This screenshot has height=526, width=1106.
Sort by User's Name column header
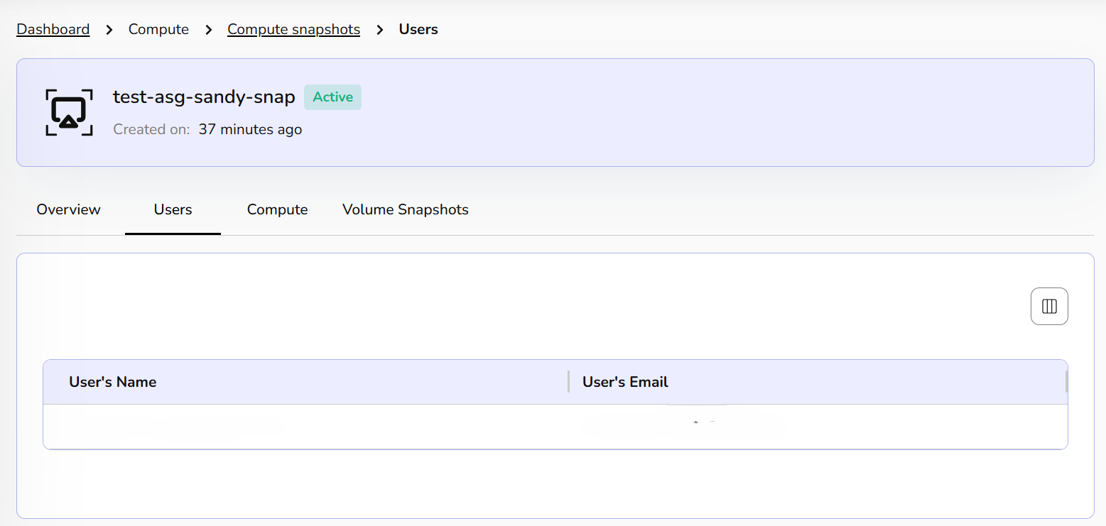[x=112, y=382]
